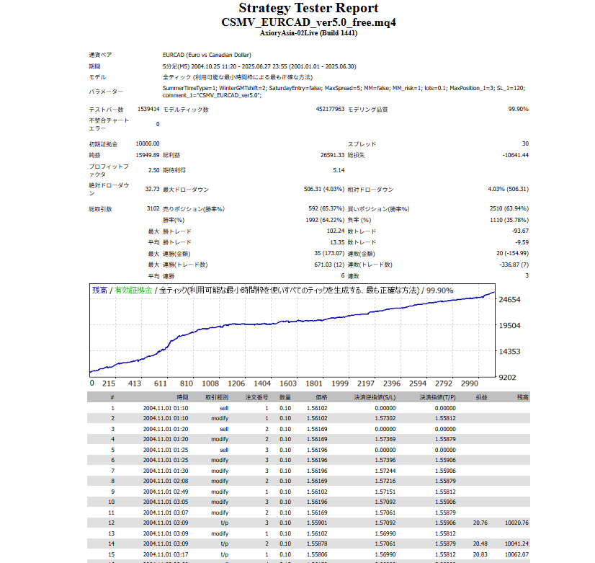This screenshot has height=563, width=595.
Task: Click the balance value 10062.07 in row 15
Action: pos(517,554)
